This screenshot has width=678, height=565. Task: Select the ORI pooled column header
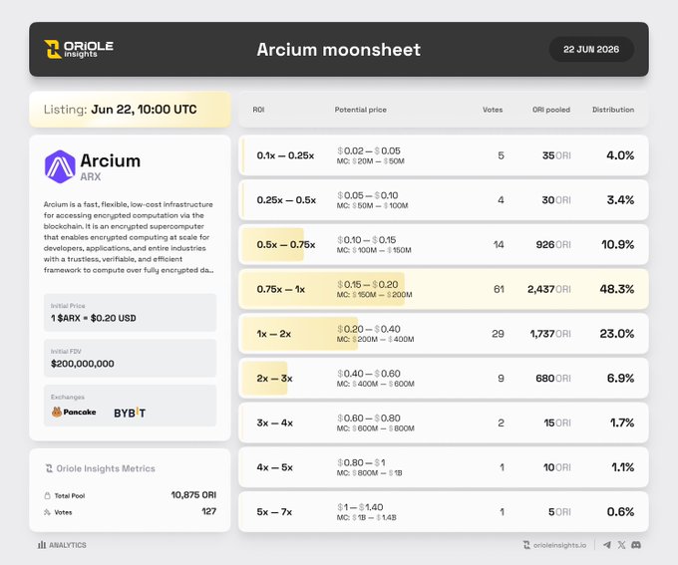[x=551, y=110]
